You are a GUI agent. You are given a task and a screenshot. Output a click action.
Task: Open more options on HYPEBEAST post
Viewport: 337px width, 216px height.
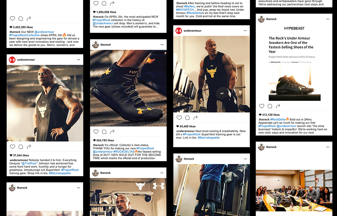point(328,19)
